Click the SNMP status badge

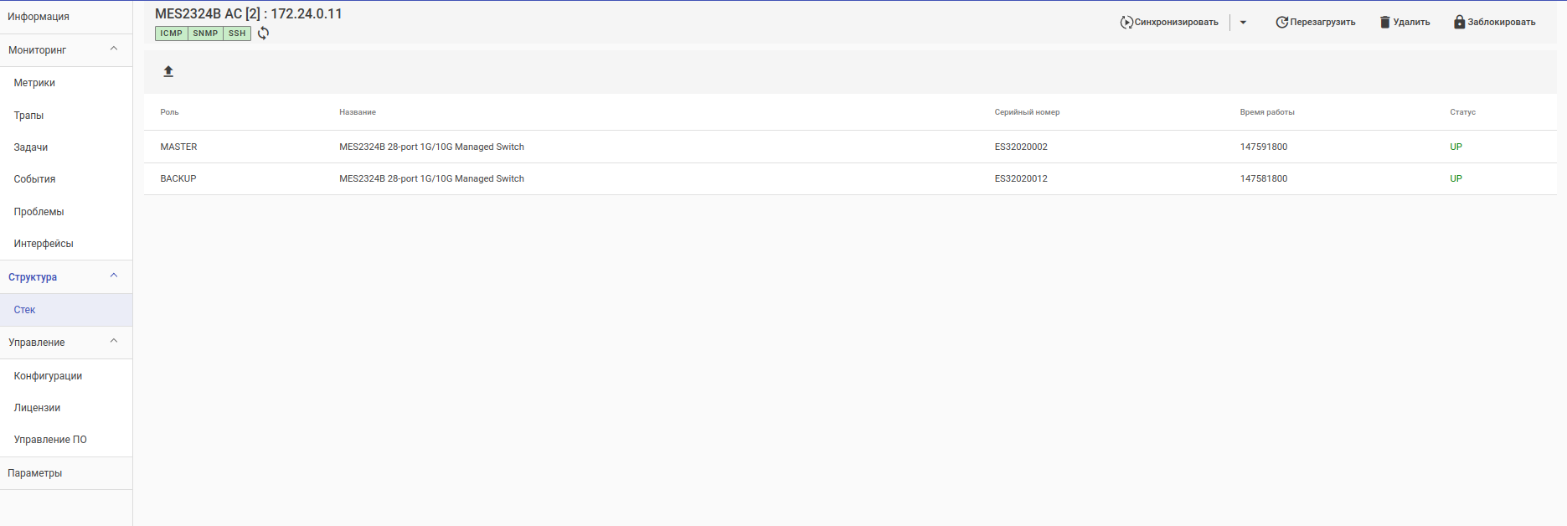click(205, 34)
